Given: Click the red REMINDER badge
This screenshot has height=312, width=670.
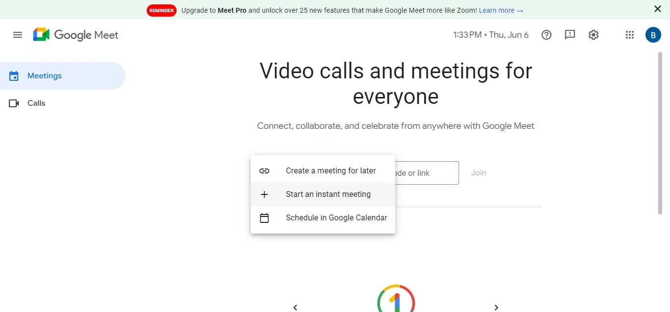Looking at the screenshot, I should point(161,10).
